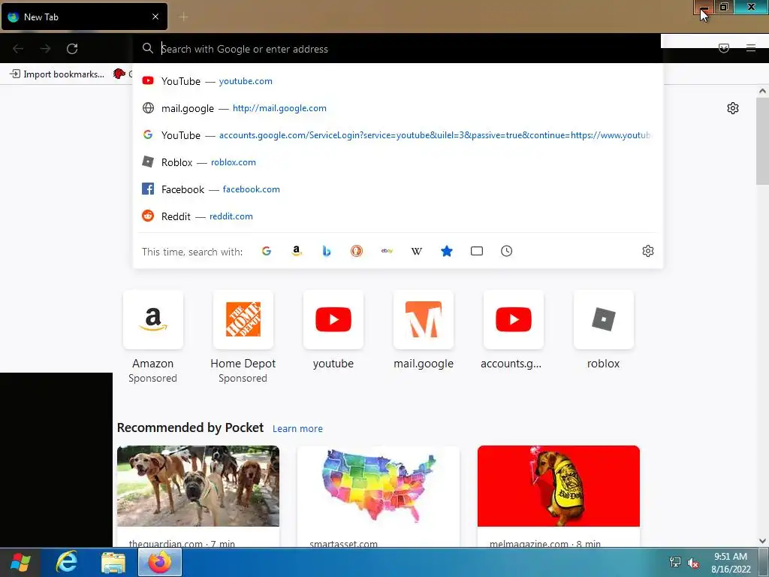Select the mail.google suggestion row
This screenshot has height=577, width=769.
point(398,108)
